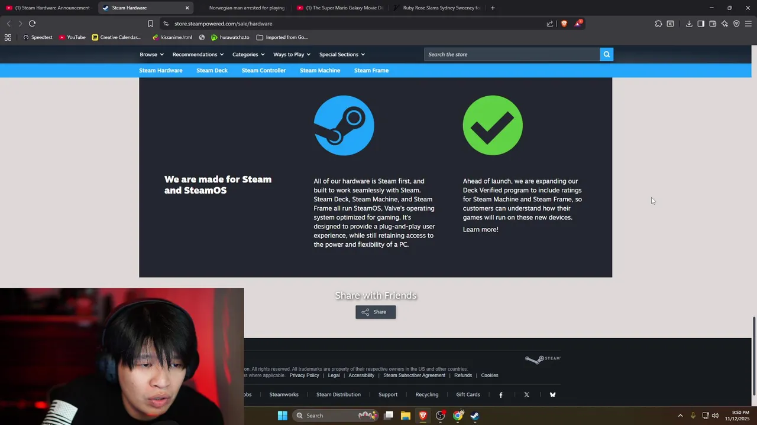Open Steam's Facebook page icon in footer
Image resolution: width=757 pixels, height=425 pixels.
501,395
